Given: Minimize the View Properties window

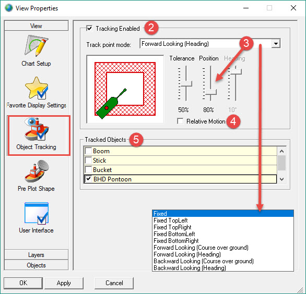Looking at the screenshot, I should click(246, 8).
